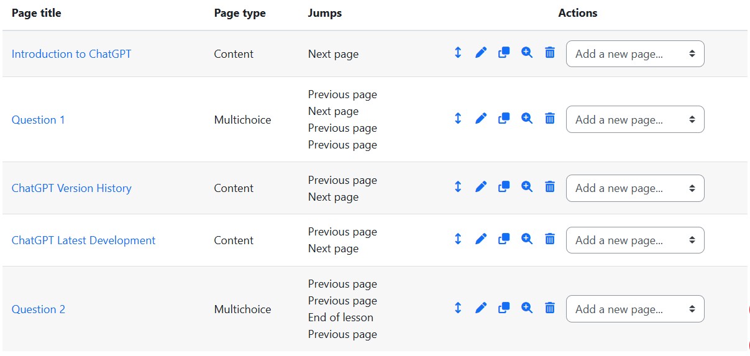Edit the ChatGPT Latest Development page
The width and height of the screenshot is (750, 356).
tap(481, 239)
